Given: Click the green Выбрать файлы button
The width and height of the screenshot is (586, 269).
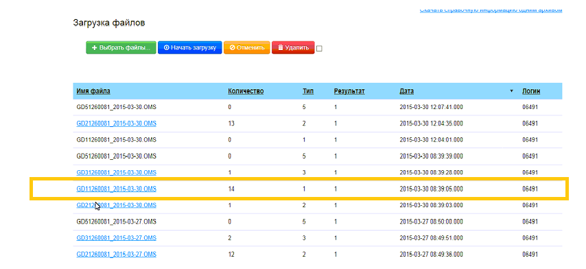Looking at the screenshot, I should pos(121,48).
